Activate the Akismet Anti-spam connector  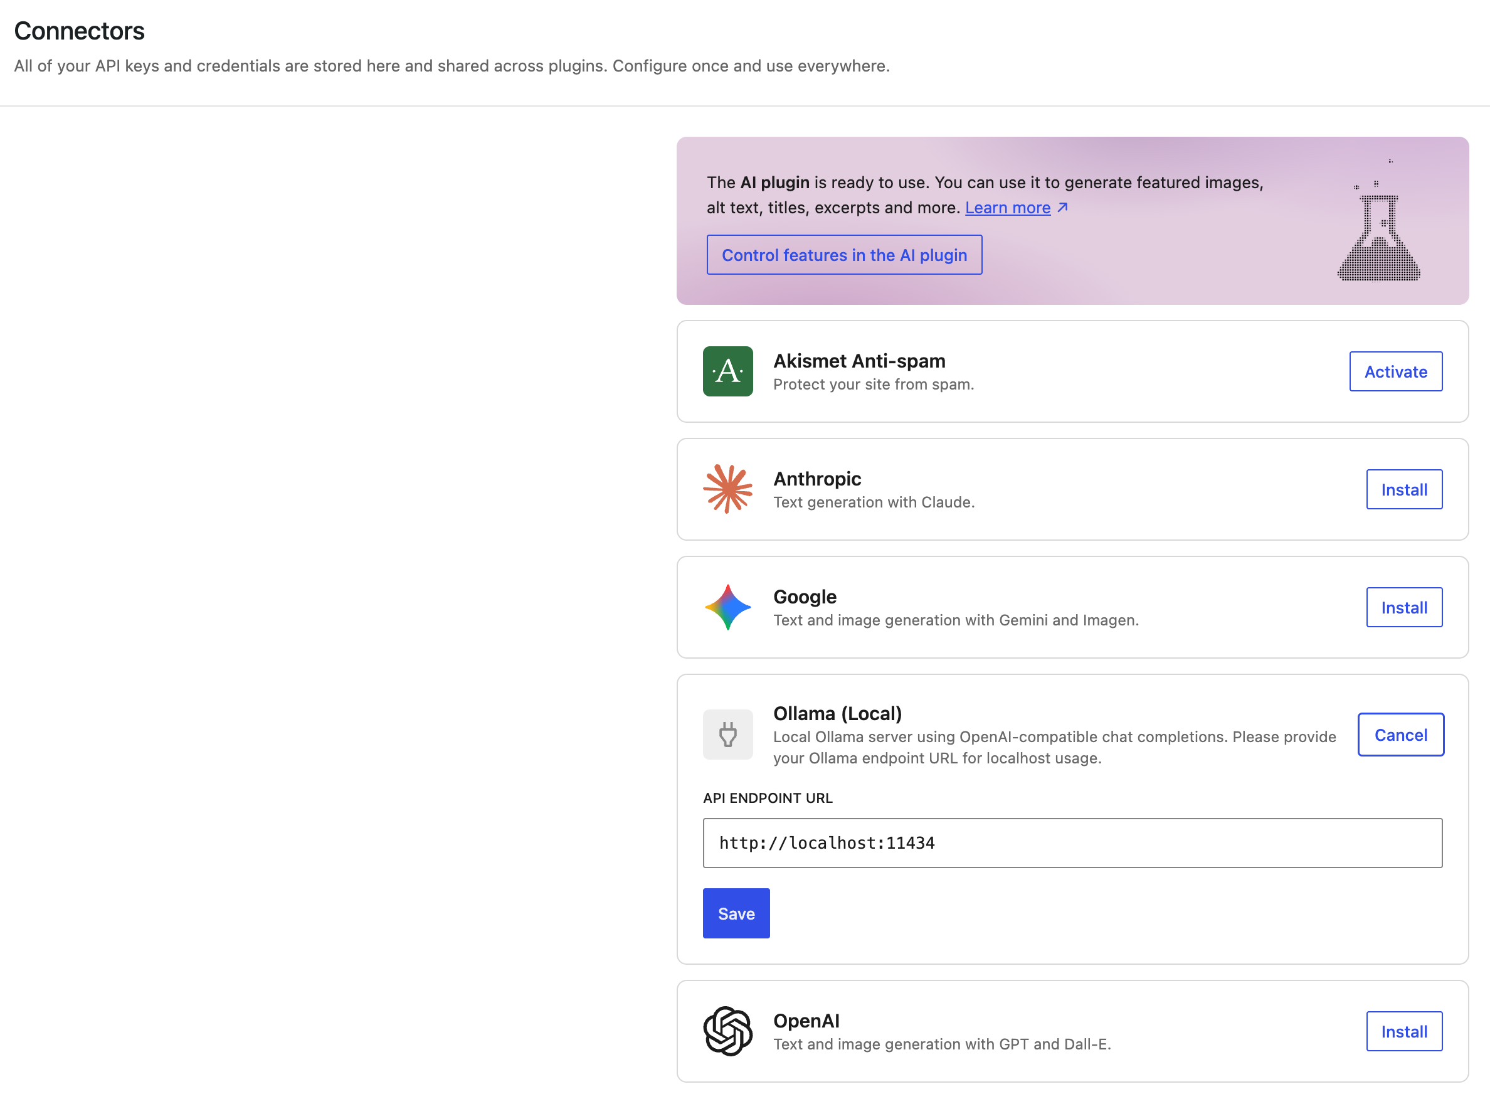pos(1395,371)
